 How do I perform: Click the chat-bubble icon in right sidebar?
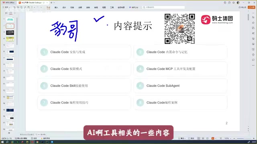(253, 60)
